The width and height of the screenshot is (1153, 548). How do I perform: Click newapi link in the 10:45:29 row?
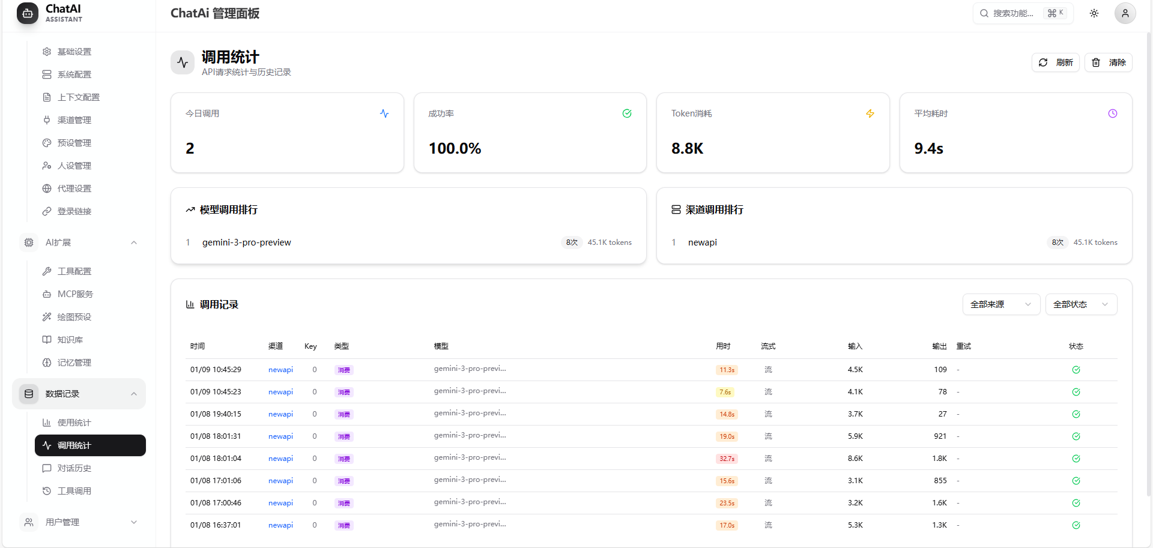pos(280,370)
